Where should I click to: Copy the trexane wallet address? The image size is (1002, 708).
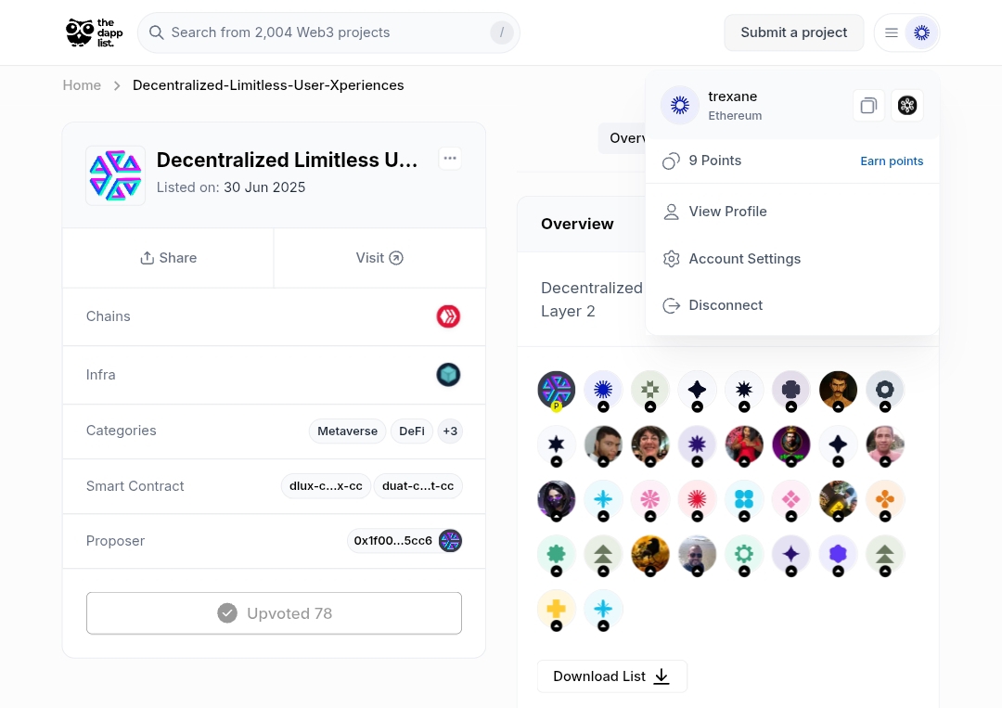[869, 106]
